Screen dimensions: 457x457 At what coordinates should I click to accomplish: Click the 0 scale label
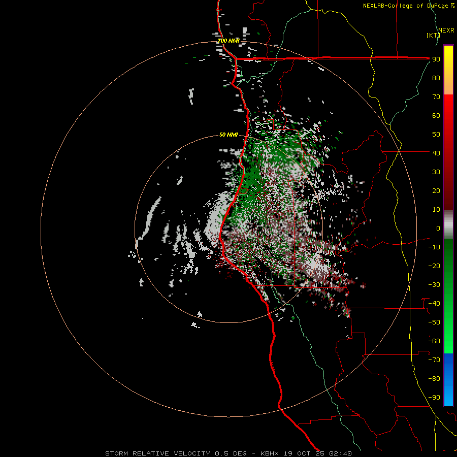tap(438, 228)
